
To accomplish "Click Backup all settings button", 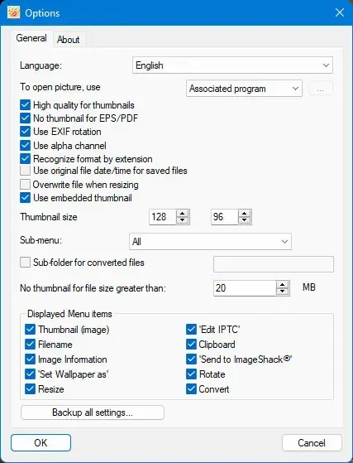I will [x=93, y=412].
